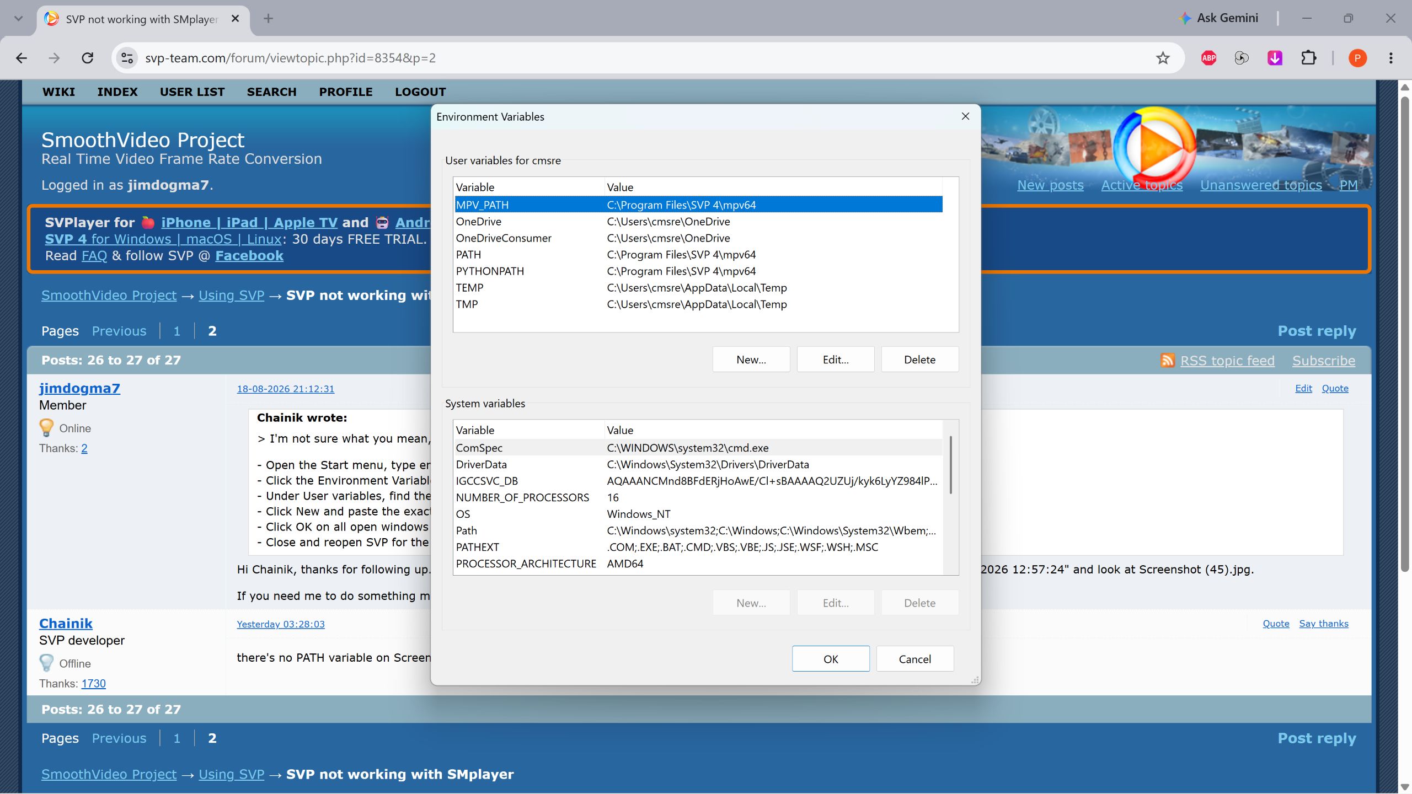Click Say thanks on Chainik's post

(1323, 624)
